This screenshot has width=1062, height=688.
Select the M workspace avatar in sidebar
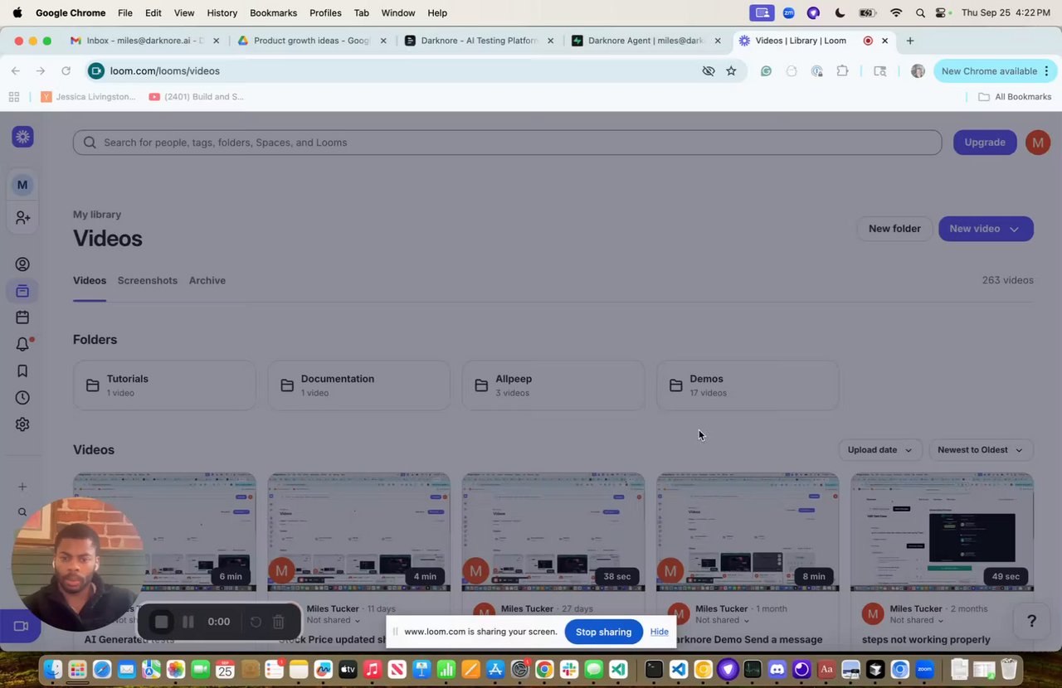pos(22,185)
